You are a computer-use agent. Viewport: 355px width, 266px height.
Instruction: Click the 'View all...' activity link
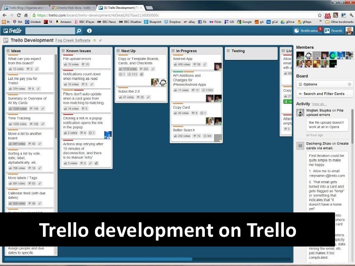(319, 104)
